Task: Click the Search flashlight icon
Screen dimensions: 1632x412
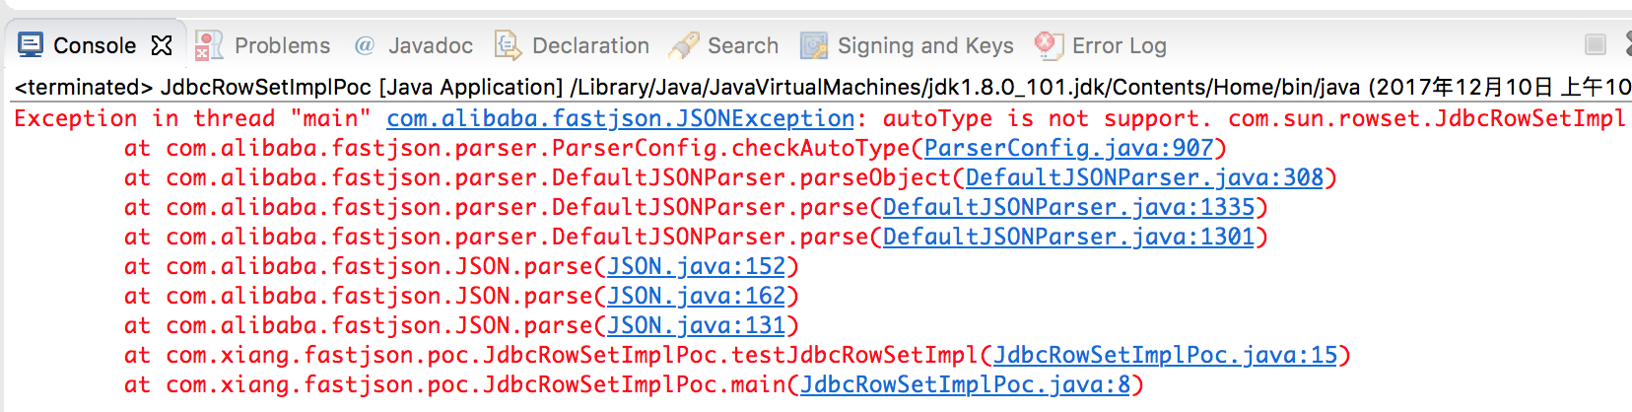Action: pos(684,45)
